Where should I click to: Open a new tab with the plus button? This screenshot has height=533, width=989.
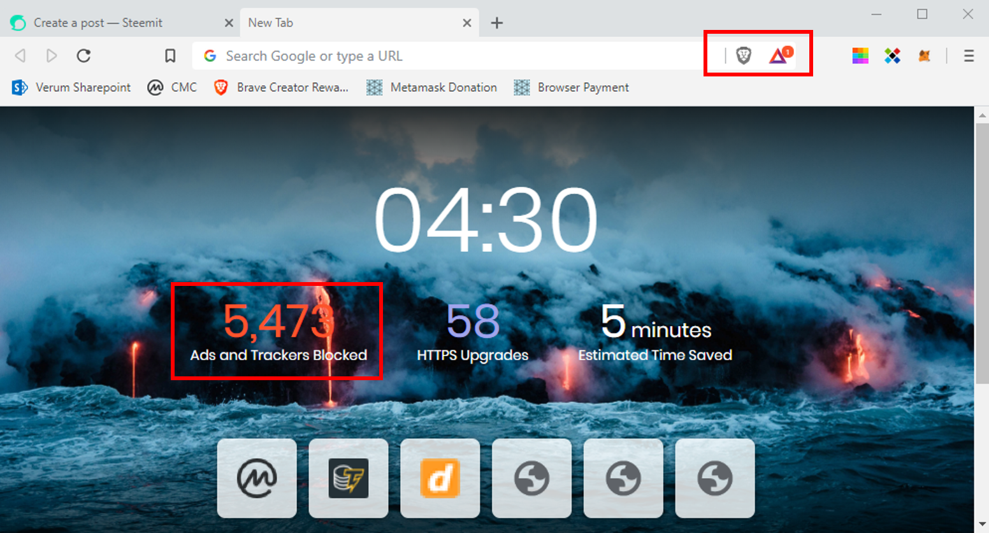(x=497, y=23)
